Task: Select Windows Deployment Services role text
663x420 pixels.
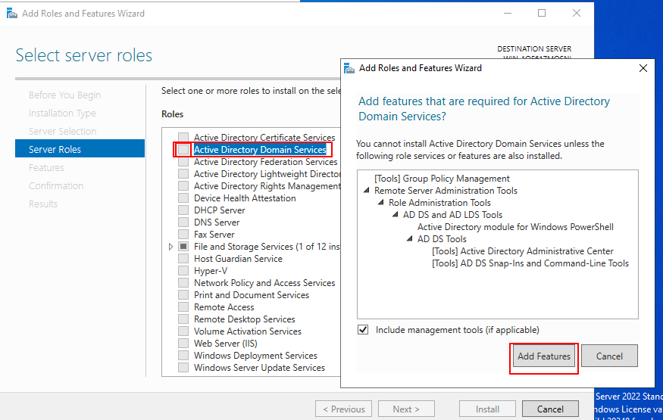Action: pyautogui.click(x=255, y=356)
